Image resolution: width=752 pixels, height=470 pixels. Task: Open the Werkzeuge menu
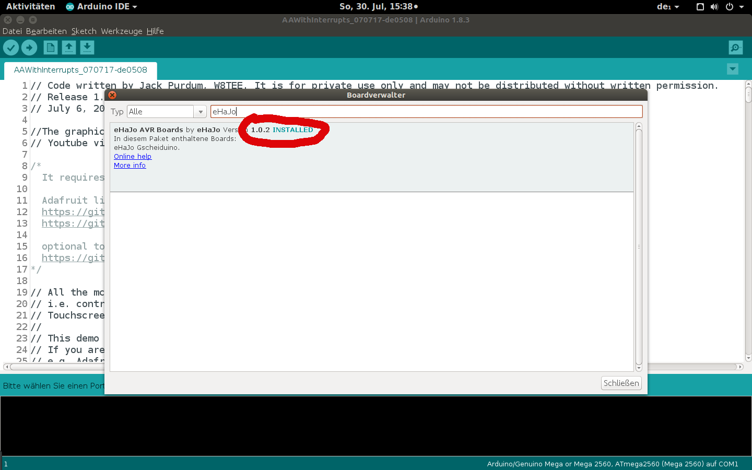pos(122,31)
